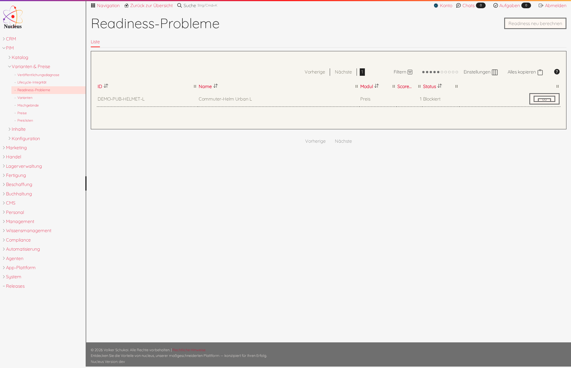Click the row density dots indicator
Viewport: 571px width, 368px height.
click(440, 72)
